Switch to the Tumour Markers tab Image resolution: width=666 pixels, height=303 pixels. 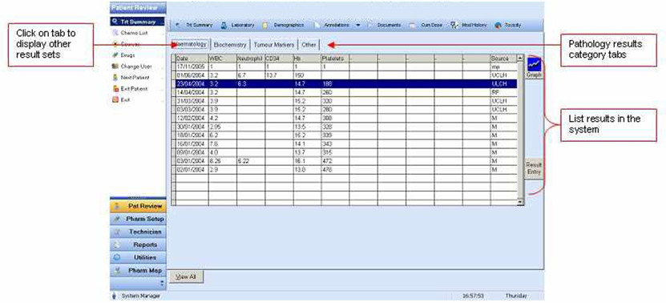(274, 45)
